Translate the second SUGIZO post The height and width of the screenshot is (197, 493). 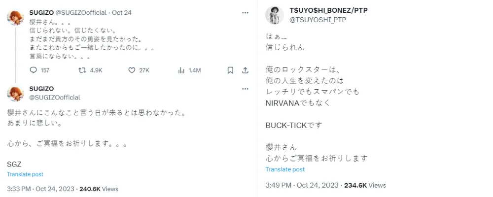[25, 174]
